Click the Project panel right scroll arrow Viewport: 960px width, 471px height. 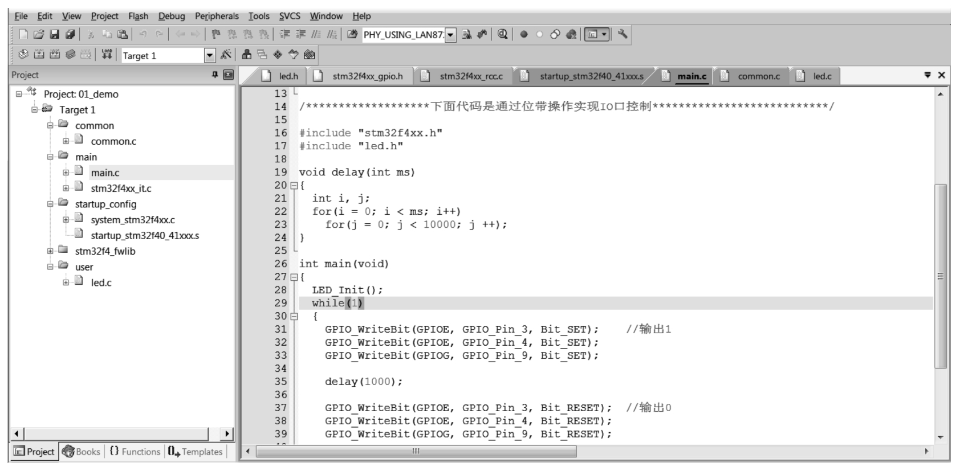point(227,434)
